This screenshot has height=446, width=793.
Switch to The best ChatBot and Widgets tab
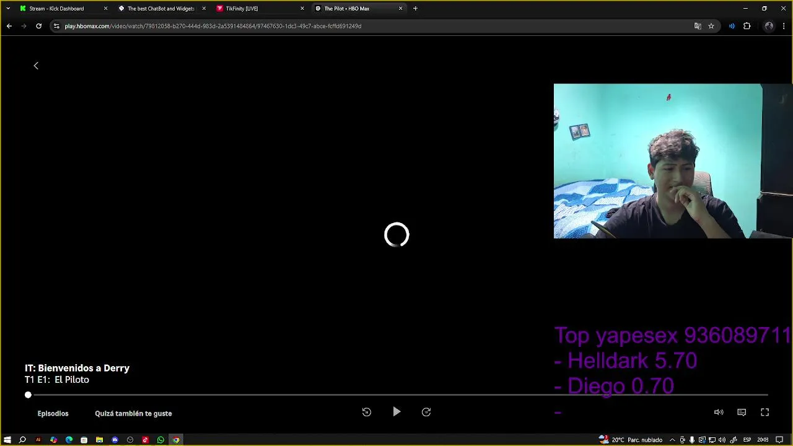(160, 9)
